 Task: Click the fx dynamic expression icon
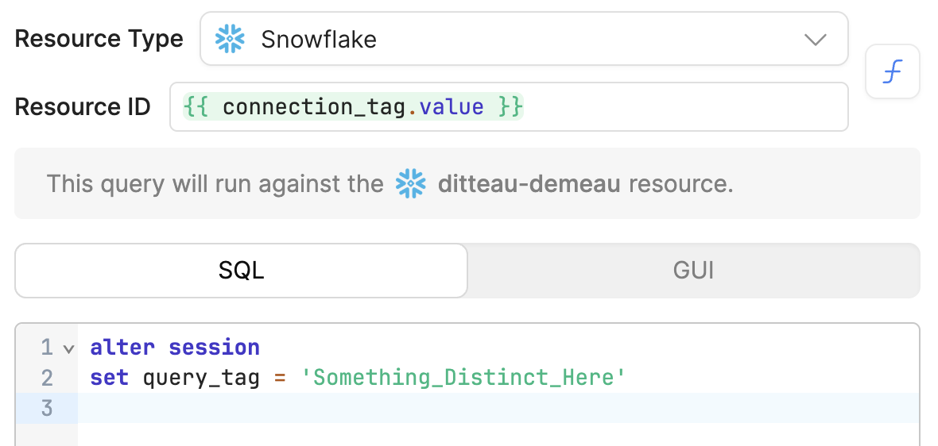pos(892,71)
